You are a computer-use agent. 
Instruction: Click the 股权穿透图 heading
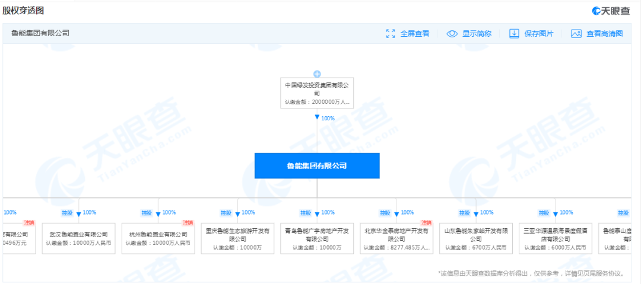[x=23, y=11]
